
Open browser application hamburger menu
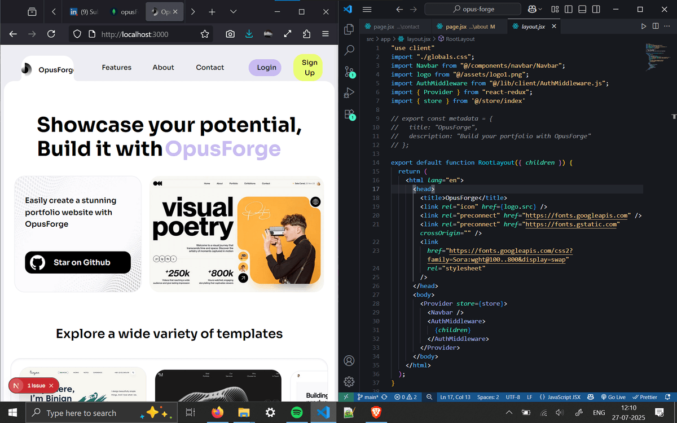tap(326, 34)
